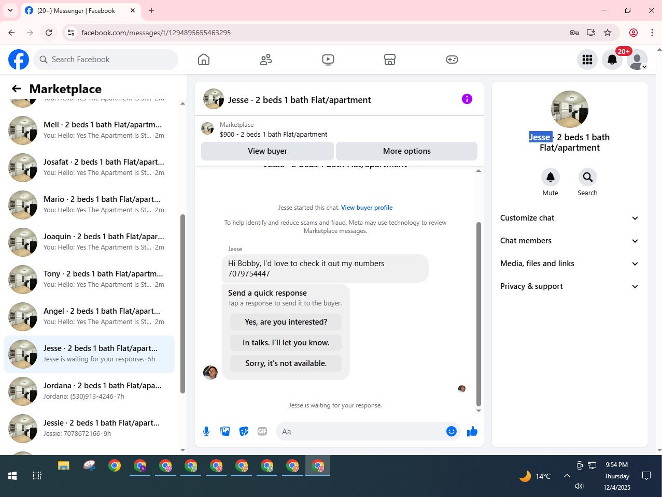The image size is (662, 497).
Task: Open conversation information purple icon
Action: click(x=467, y=99)
